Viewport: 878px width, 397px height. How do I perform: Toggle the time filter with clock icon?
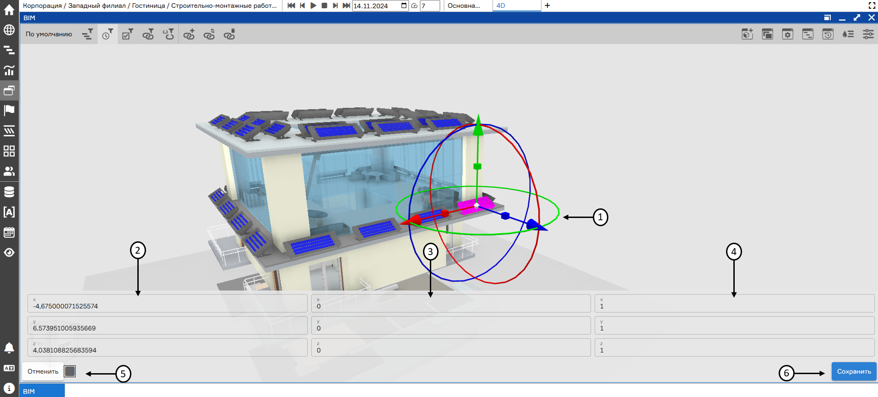tap(108, 34)
